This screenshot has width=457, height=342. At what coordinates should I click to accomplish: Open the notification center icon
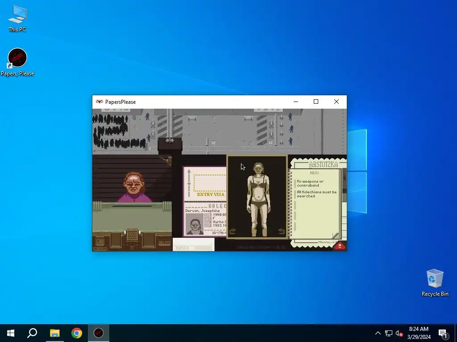click(x=443, y=333)
